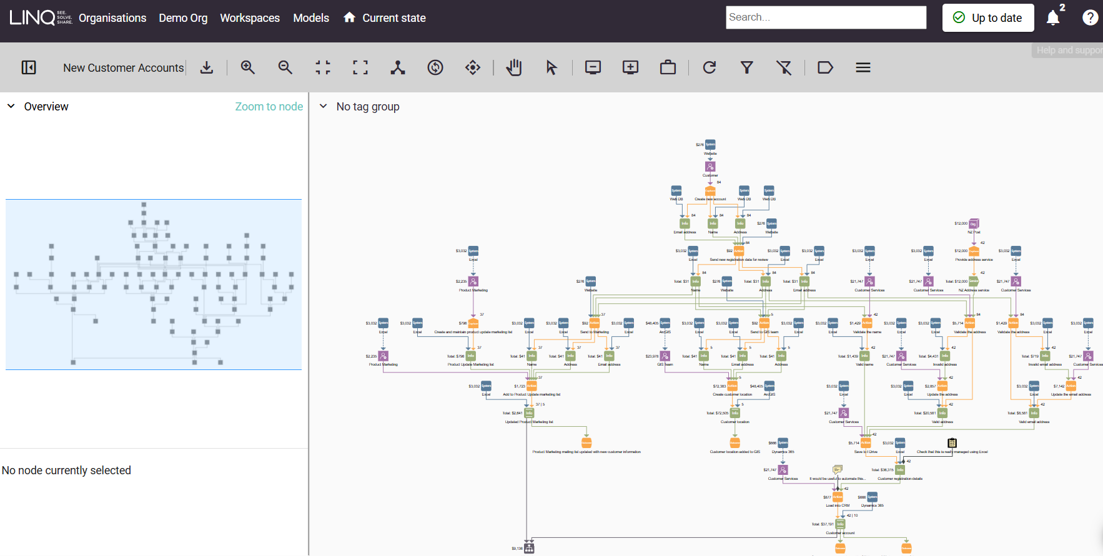Viewport: 1103px width, 556px height.
Task: Collapse the Overview section chevron
Action: (11, 106)
